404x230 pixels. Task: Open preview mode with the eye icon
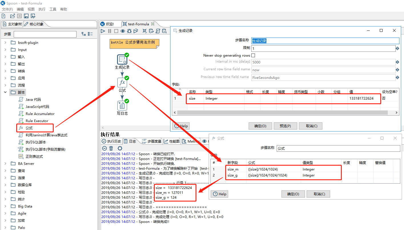pyautogui.click(x=123, y=31)
